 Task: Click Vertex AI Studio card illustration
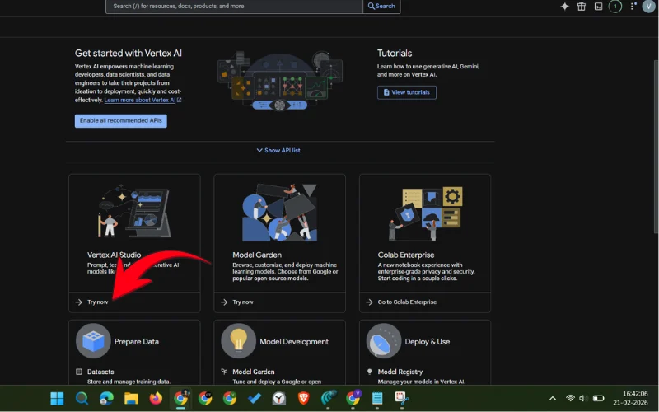point(134,211)
